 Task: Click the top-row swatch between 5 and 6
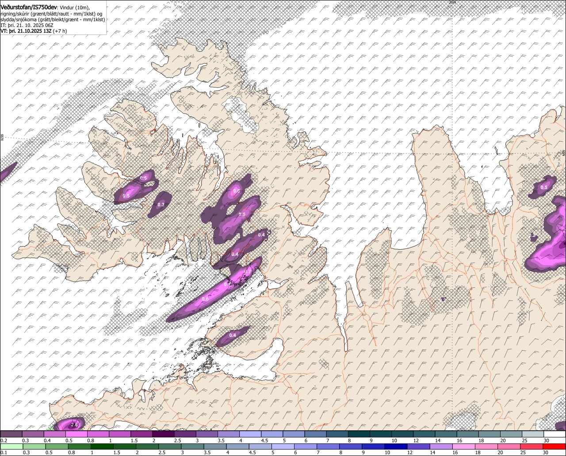click(294, 434)
